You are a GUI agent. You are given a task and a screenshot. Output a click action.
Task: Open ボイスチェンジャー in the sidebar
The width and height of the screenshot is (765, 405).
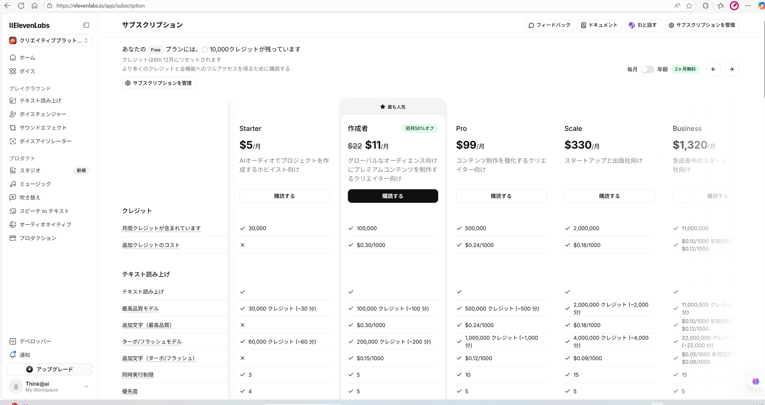pyautogui.click(x=43, y=114)
